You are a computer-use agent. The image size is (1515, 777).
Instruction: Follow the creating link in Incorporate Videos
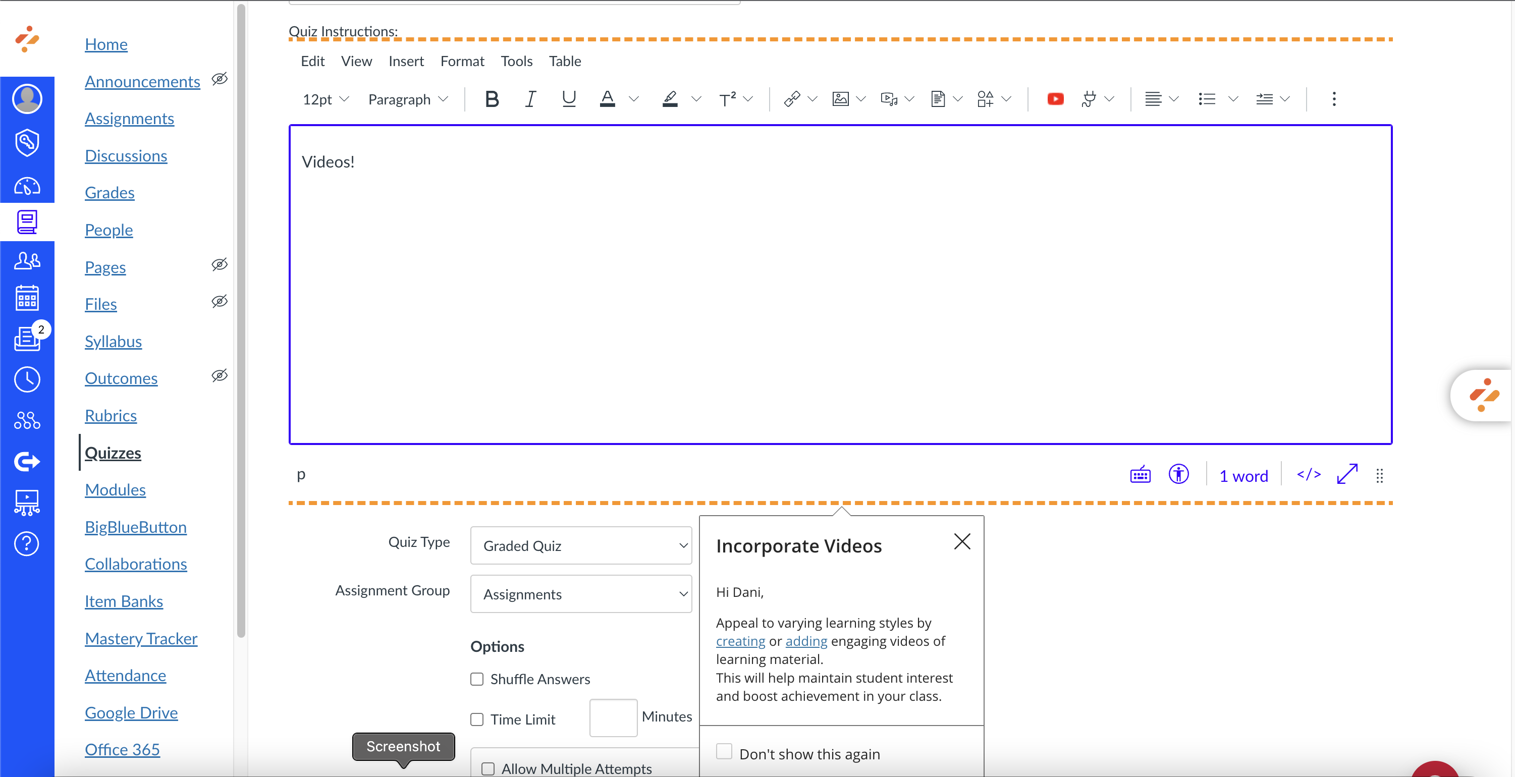pyautogui.click(x=739, y=641)
